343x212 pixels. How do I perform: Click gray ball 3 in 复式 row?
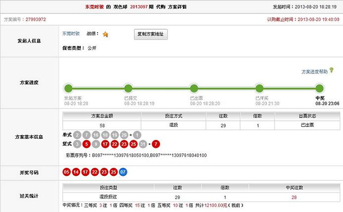coord(77,144)
